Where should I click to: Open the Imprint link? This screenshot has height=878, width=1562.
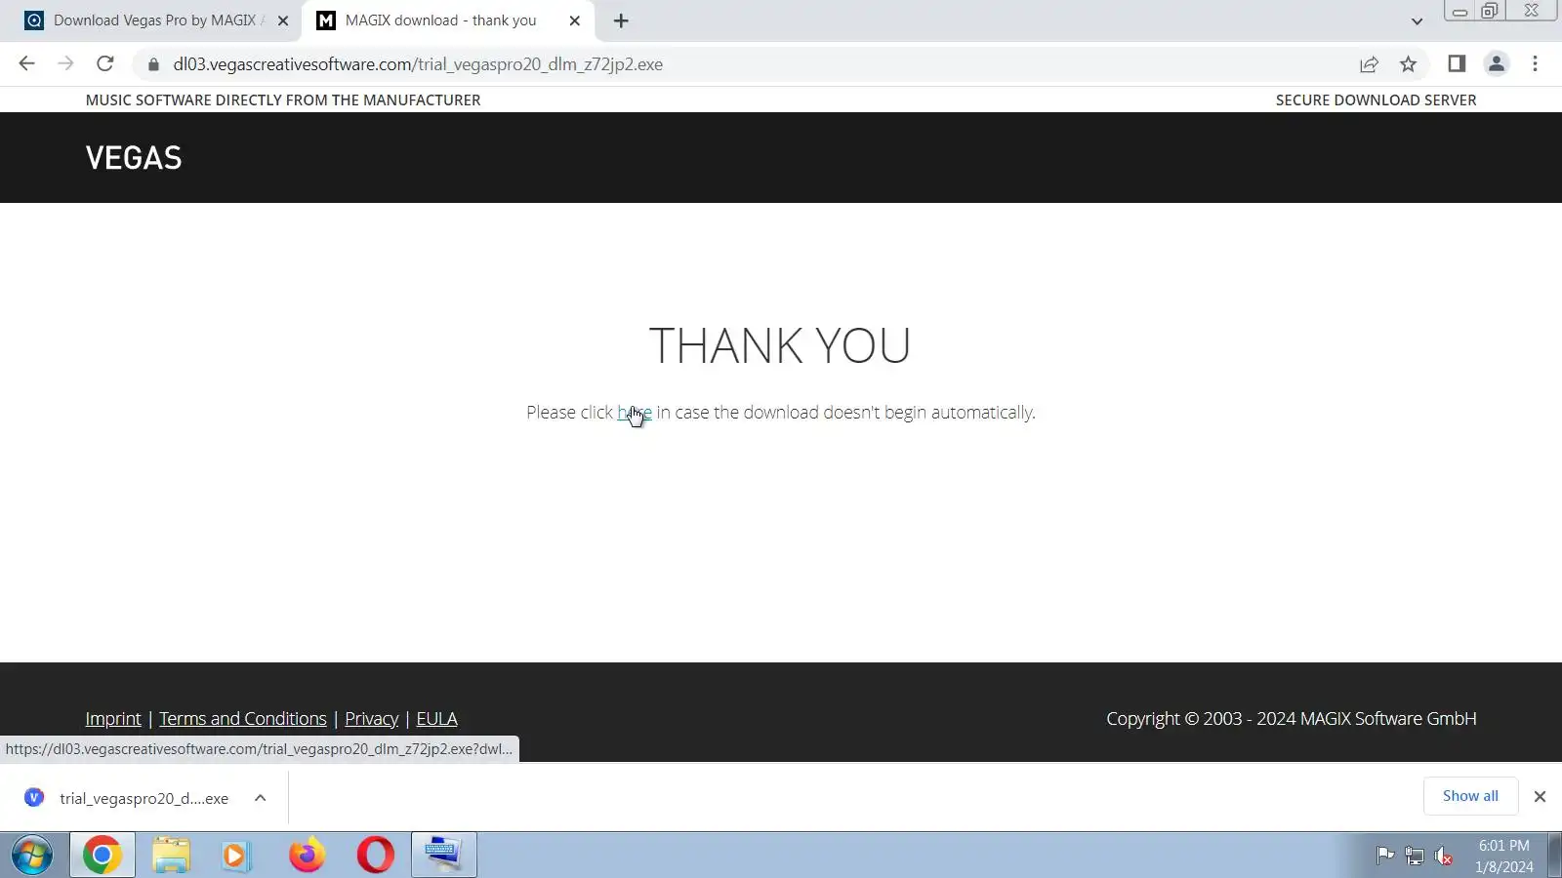pos(113,719)
